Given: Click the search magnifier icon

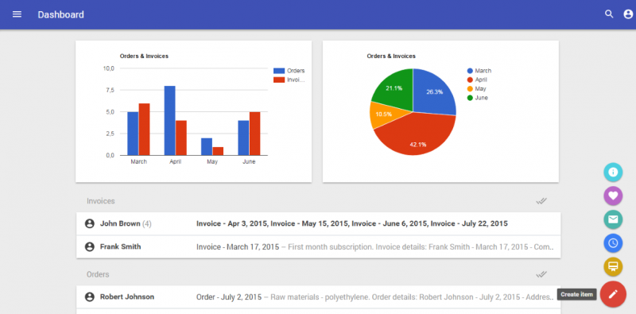Looking at the screenshot, I should tap(609, 14).
